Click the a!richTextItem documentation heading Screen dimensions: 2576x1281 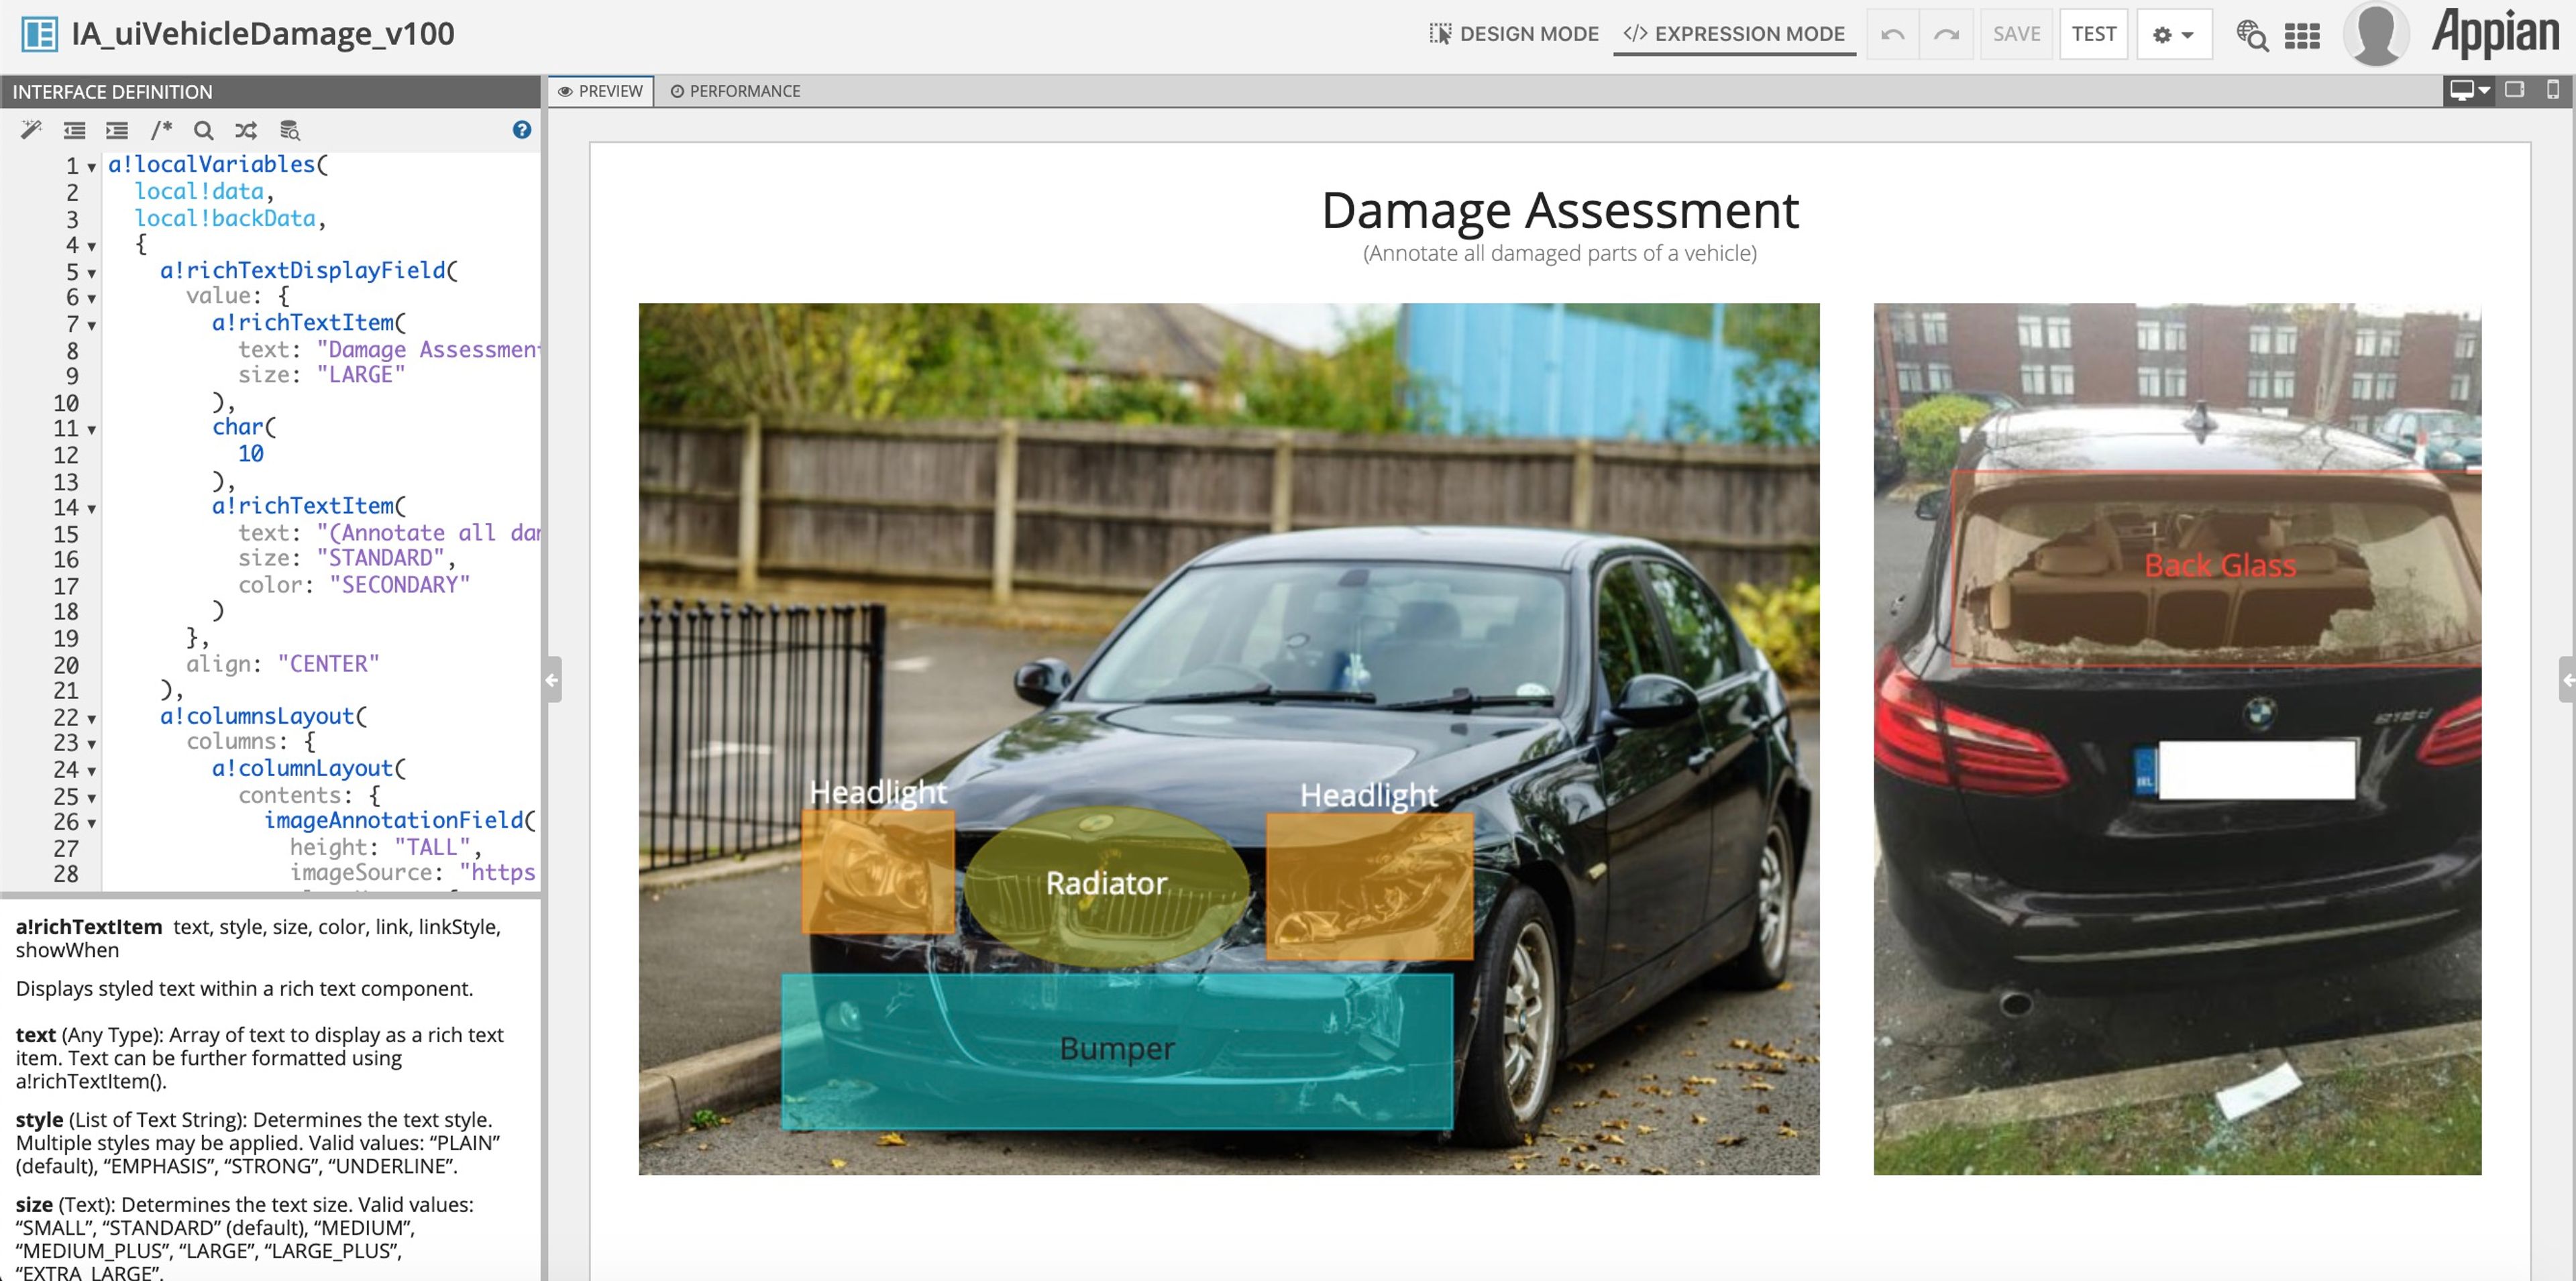pos(89,927)
